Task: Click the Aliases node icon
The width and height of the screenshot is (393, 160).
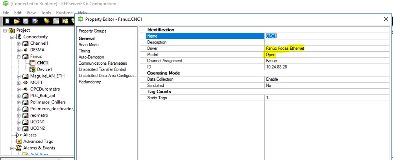Action: click(x=19, y=135)
